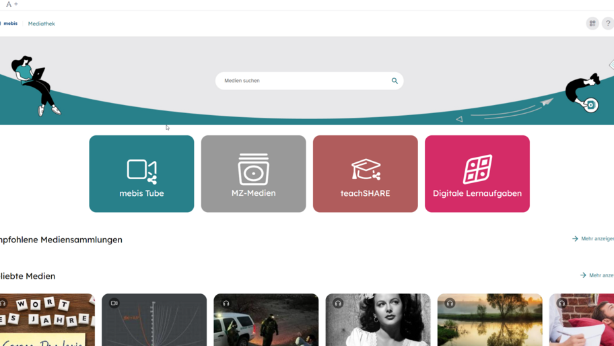Open the misty river sunrise thumbnail
Screen dimensions: 614x346
point(490,320)
